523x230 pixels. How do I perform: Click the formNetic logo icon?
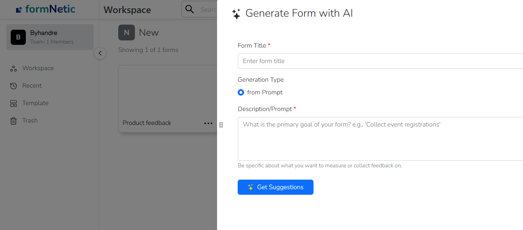(19, 10)
